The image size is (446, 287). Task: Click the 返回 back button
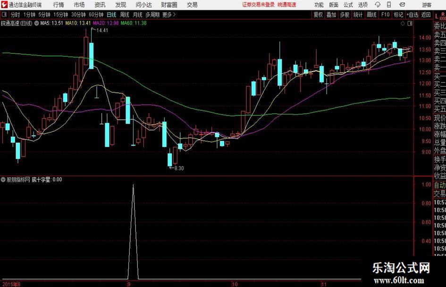426,15
